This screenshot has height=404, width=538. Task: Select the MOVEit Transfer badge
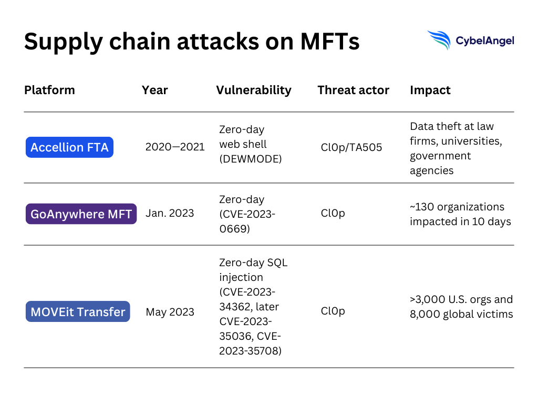tap(78, 311)
